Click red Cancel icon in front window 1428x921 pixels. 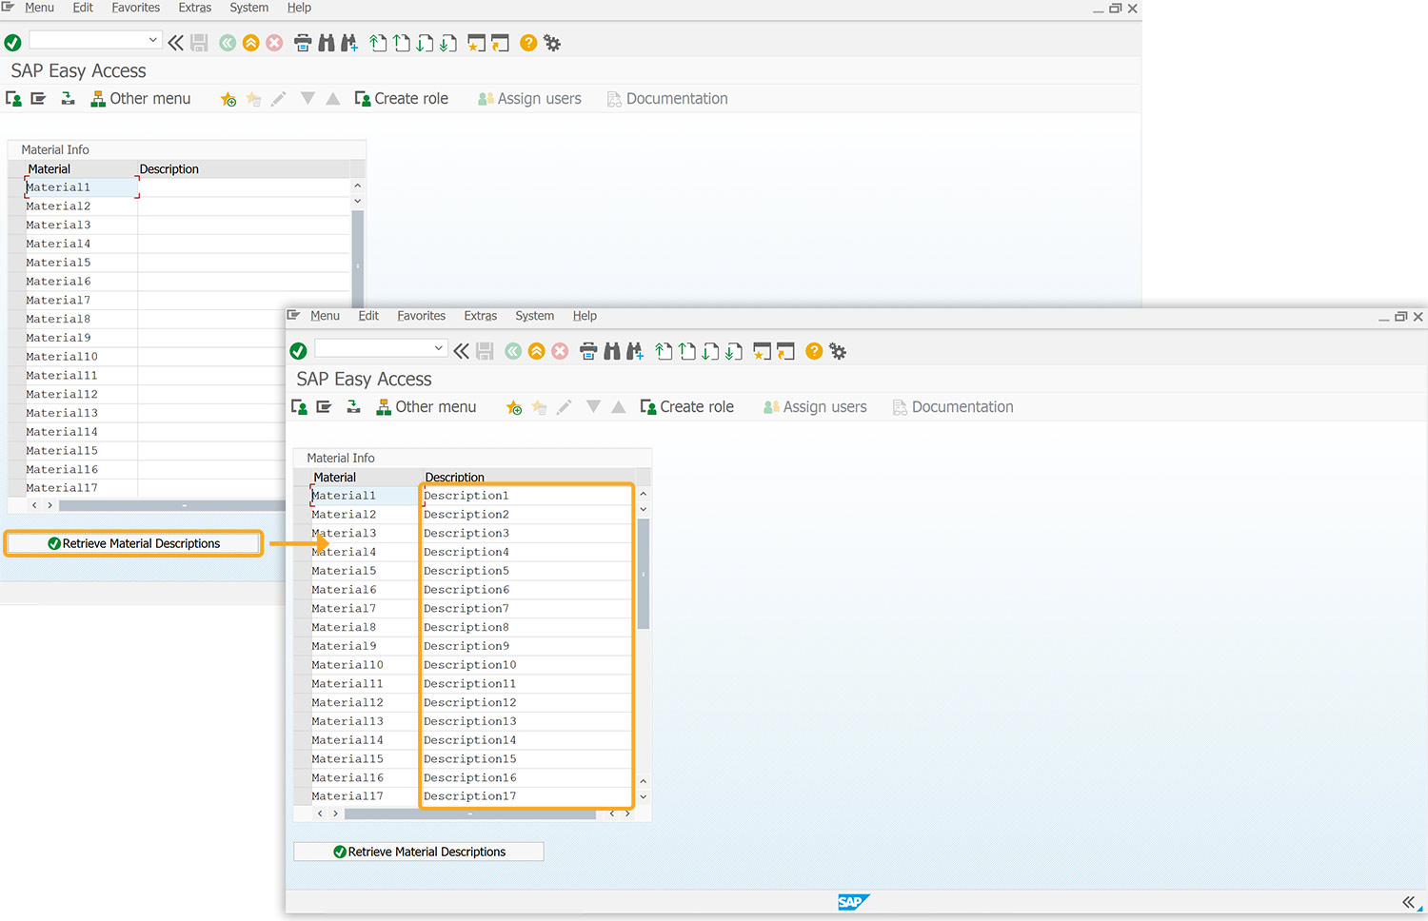(561, 351)
